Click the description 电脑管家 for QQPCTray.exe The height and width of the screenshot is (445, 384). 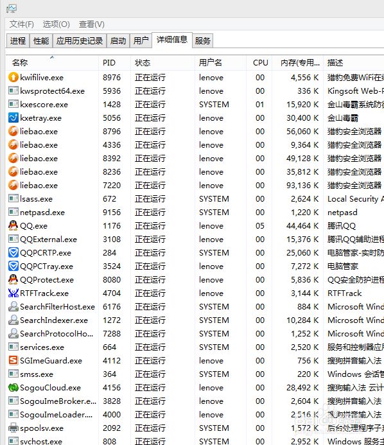click(x=342, y=266)
